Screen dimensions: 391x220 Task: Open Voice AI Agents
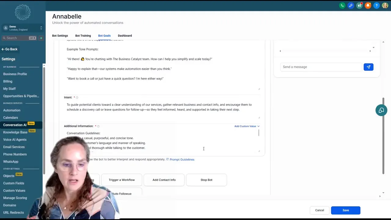(x=15, y=140)
